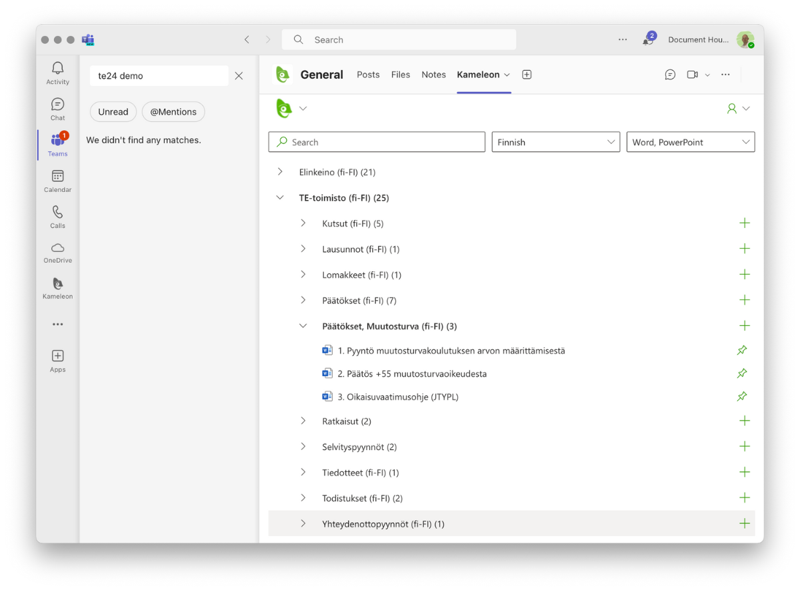Open the video meeting options chevron
The width and height of the screenshot is (800, 600).
pyautogui.click(x=707, y=75)
